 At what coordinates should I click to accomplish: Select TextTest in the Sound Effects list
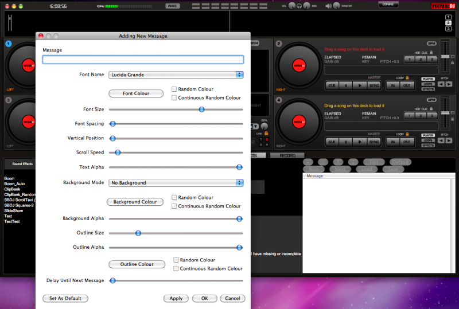point(12,221)
